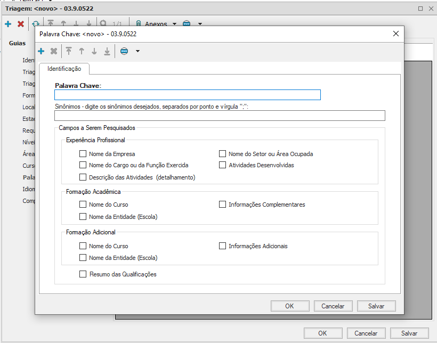Open dropdown arrow at end of Triagem toolbar
The height and width of the screenshot is (343, 437).
200,24
